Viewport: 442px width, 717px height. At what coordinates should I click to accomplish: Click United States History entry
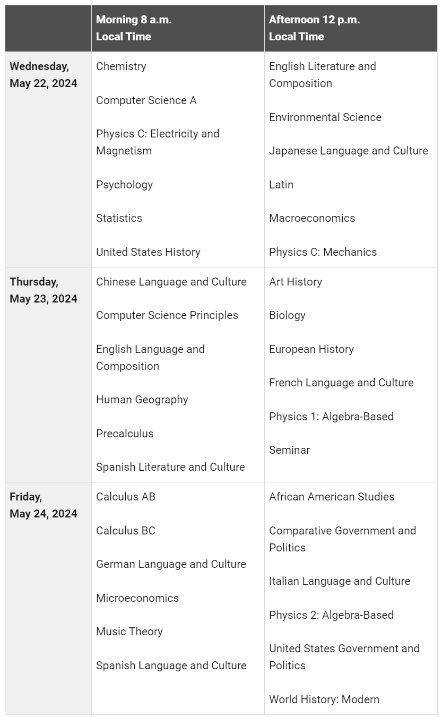(148, 252)
